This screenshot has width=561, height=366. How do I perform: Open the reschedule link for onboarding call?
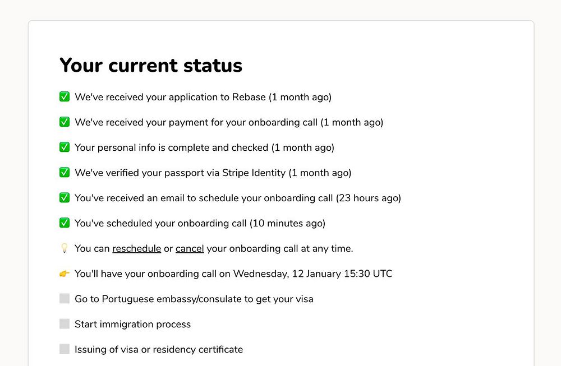coord(137,248)
